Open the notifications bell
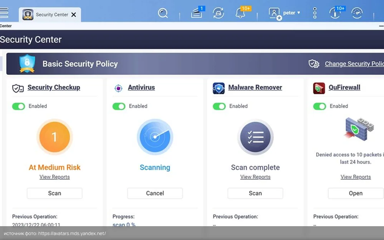Image resolution: width=384 pixels, height=240 pixels. tap(241, 13)
